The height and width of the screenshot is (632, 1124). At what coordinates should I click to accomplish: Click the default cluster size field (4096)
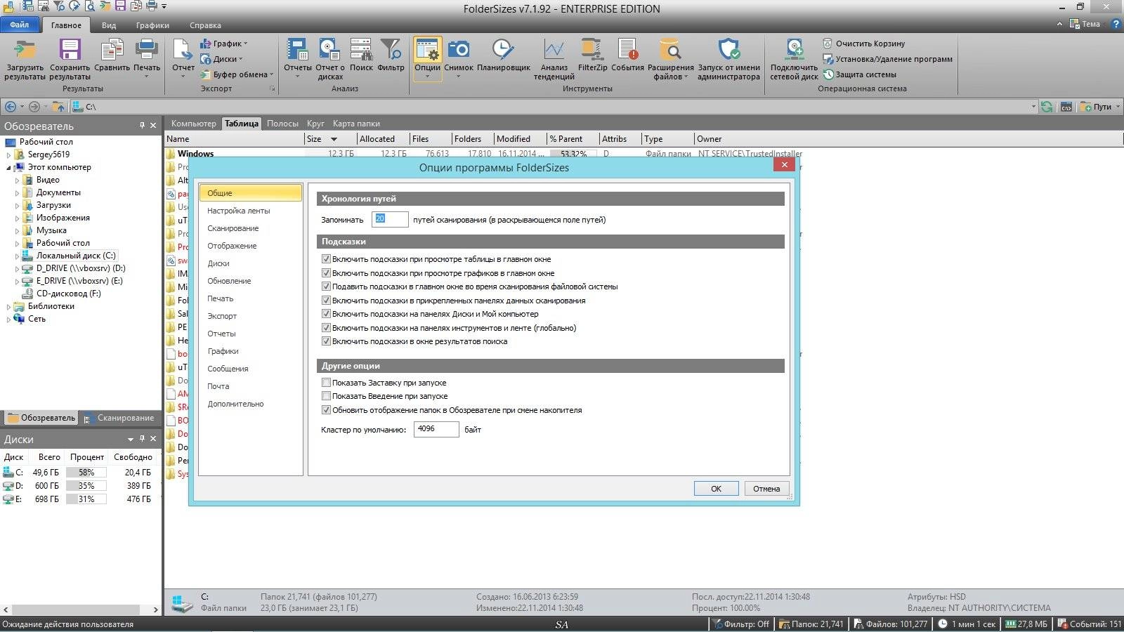(436, 429)
